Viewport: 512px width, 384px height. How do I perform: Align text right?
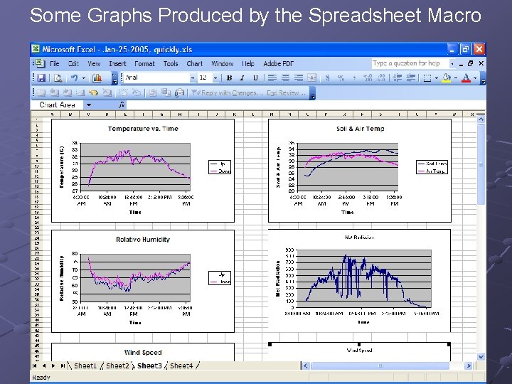(x=299, y=78)
